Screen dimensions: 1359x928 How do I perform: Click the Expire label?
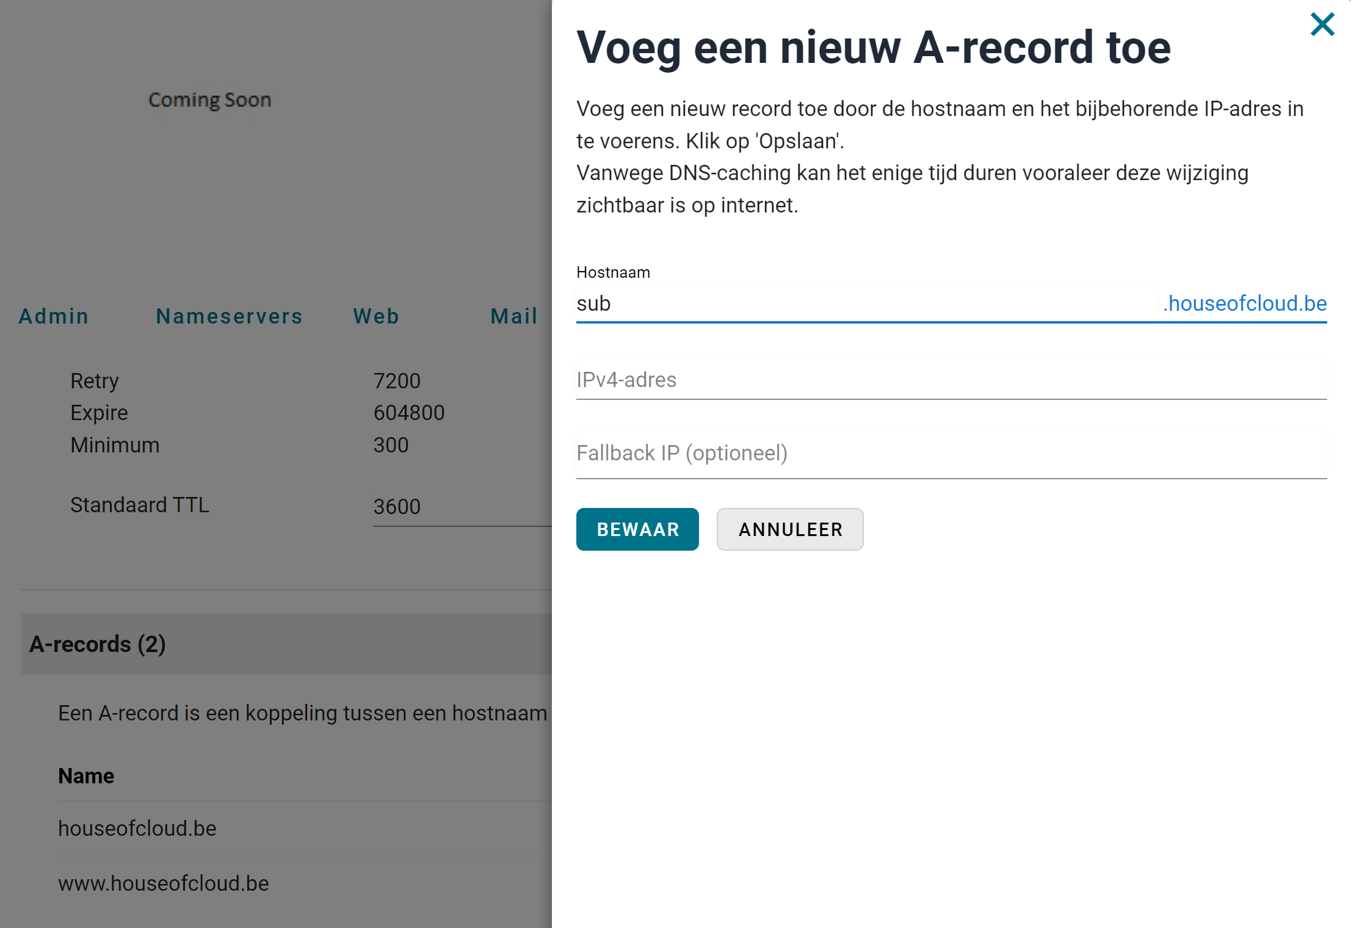pyautogui.click(x=99, y=413)
